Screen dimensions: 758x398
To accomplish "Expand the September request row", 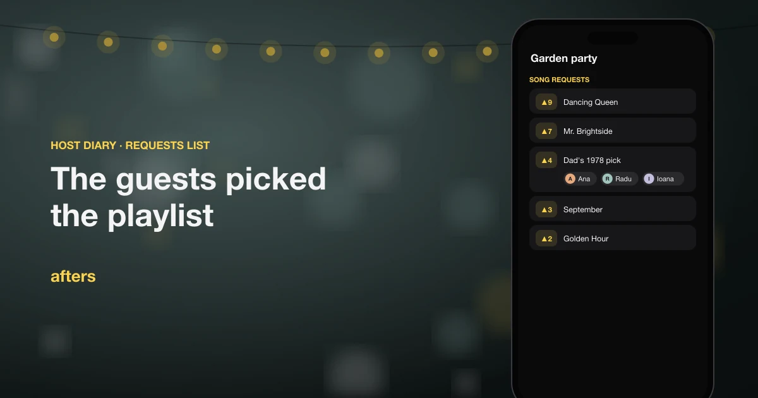I will point(613,208).
